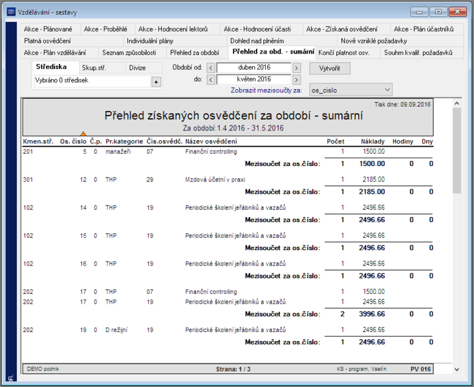Click the 'Vybráno 0 středisek' field

pos(92,81)
